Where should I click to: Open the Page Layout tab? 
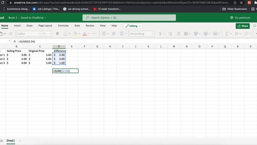click(45, 26)
